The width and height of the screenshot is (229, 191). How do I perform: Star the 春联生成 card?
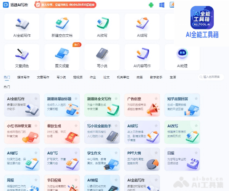(76, 126)
